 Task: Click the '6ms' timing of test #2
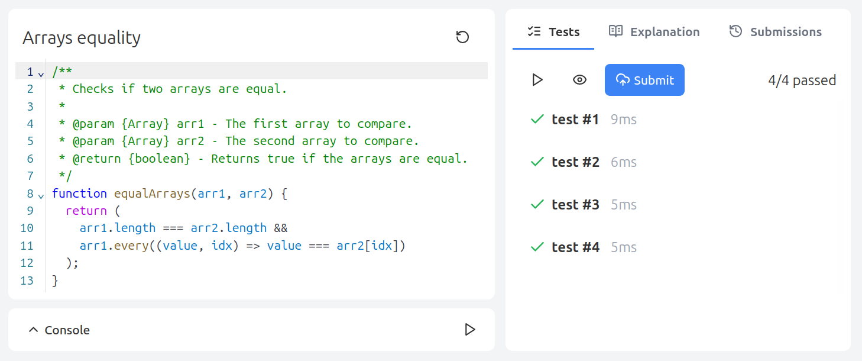(624, 162)
